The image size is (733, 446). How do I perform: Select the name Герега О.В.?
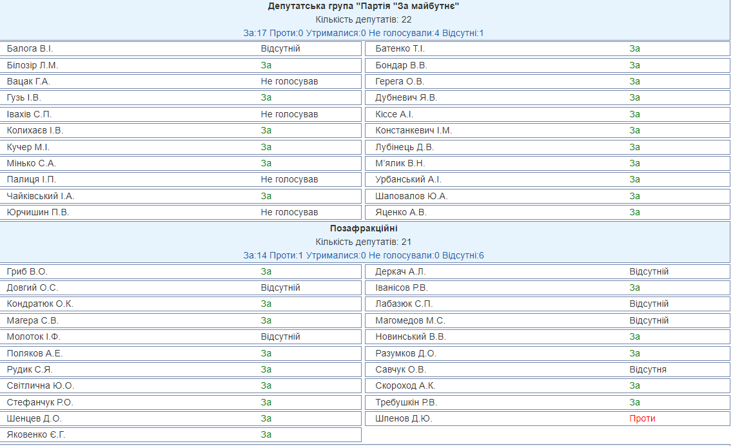400,81
